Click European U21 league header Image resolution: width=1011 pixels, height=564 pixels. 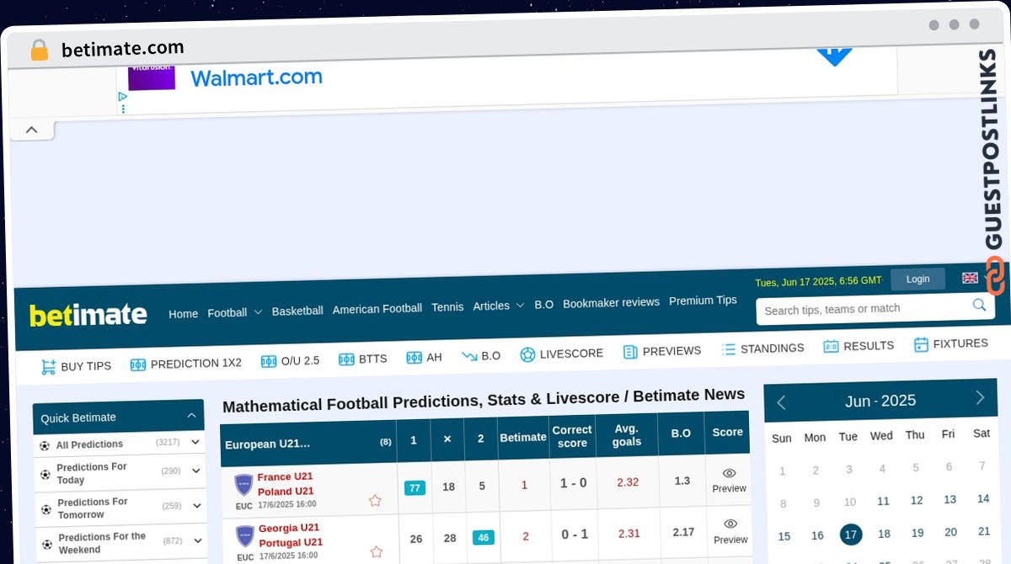pos(268,444)
